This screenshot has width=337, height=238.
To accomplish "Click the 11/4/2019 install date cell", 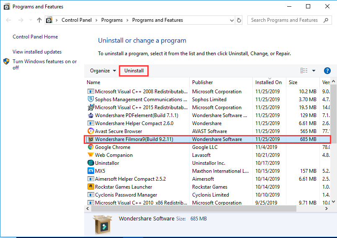I will pos(266,147).
